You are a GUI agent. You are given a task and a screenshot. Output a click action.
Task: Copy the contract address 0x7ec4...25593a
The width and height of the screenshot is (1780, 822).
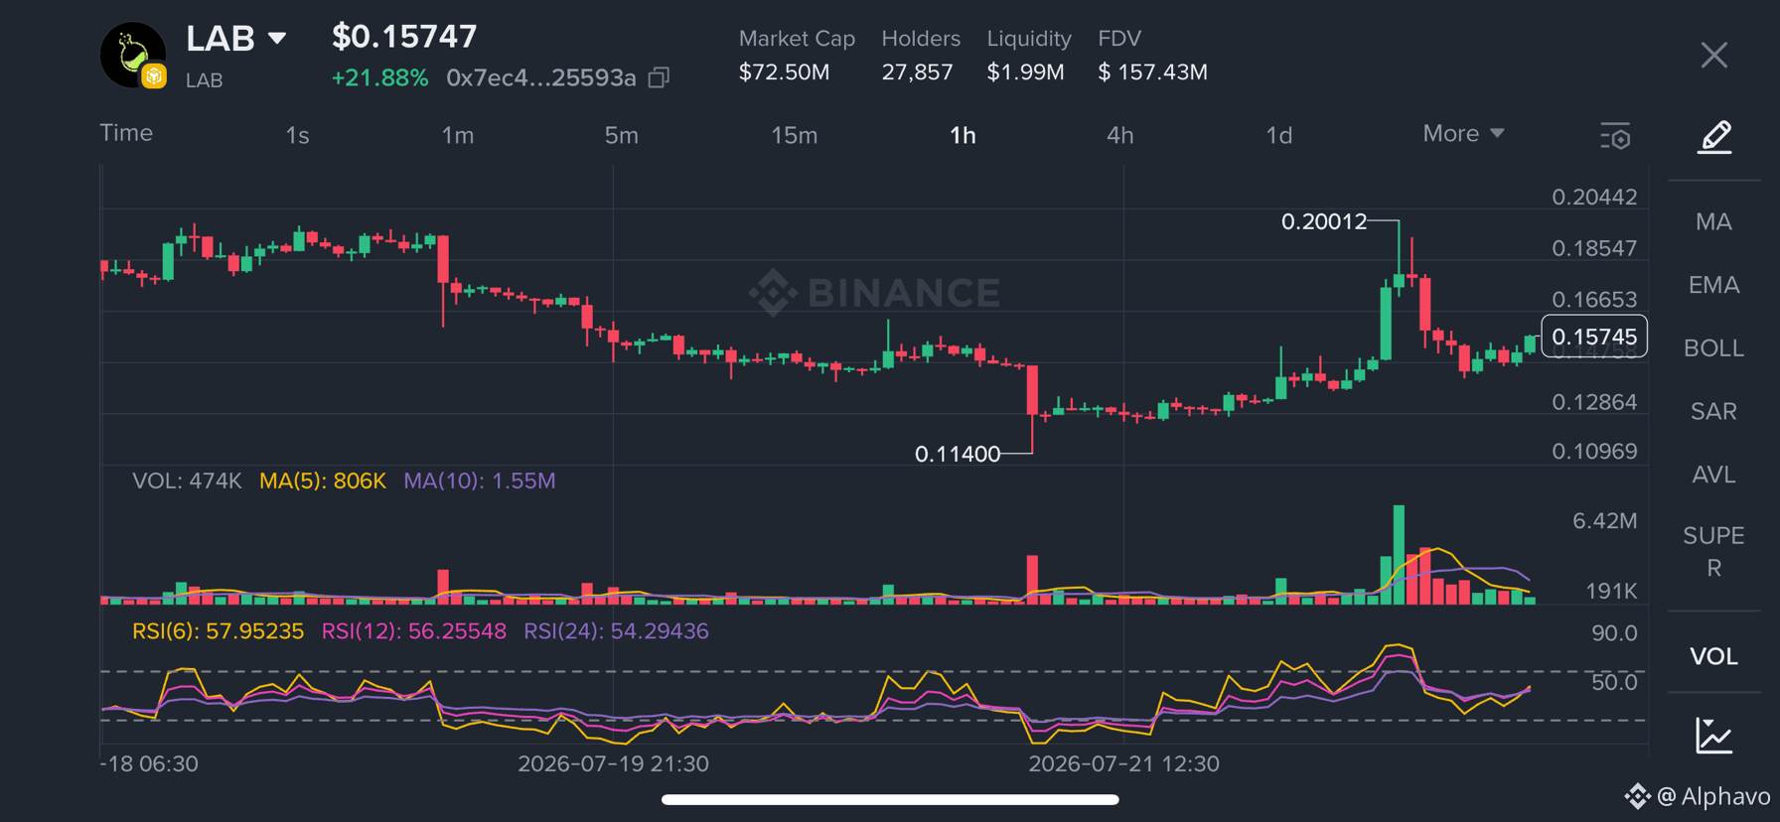pos(659,77)
